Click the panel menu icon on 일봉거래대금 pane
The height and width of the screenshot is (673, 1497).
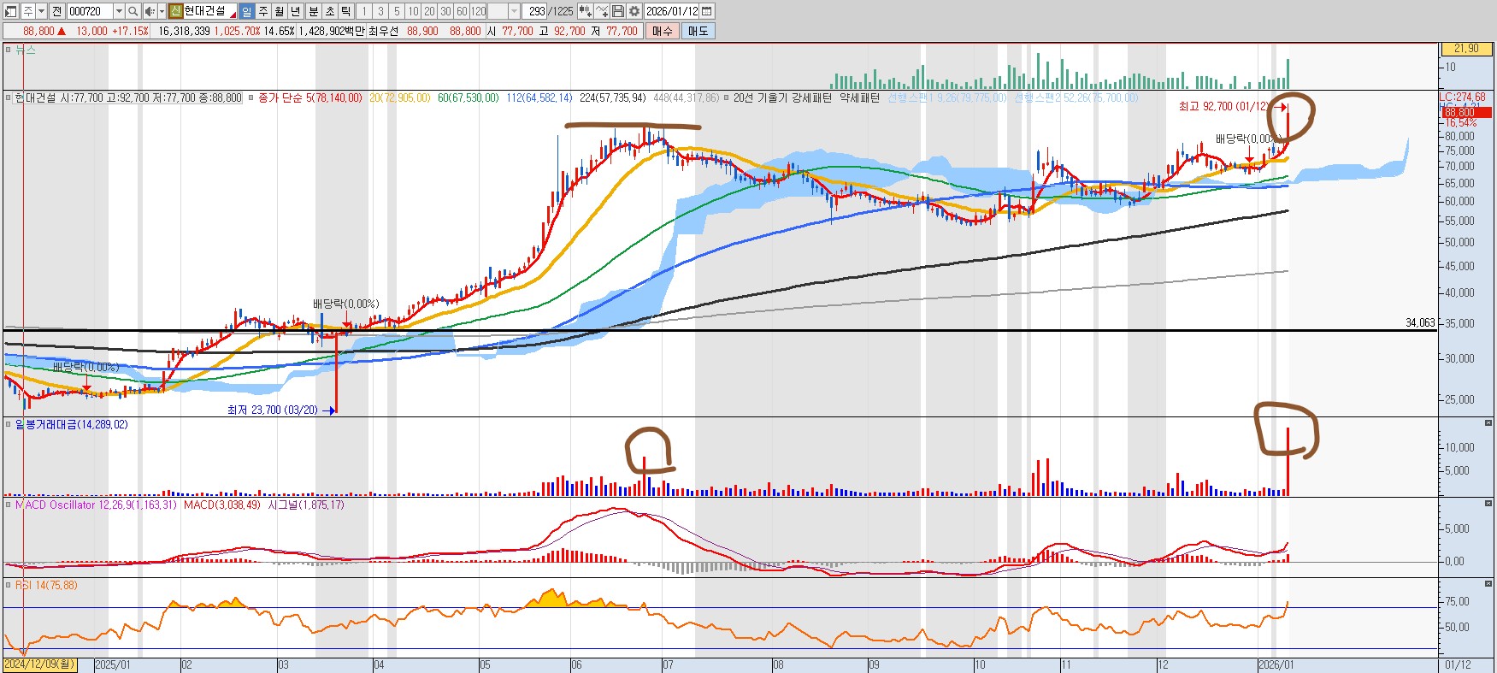pos(1488,423)
